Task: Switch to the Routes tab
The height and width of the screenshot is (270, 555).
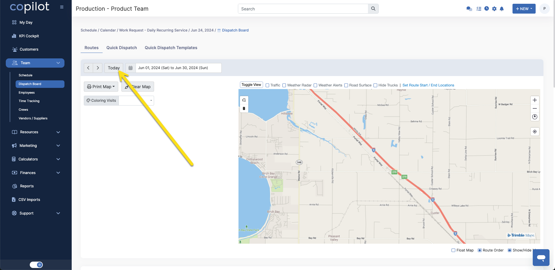Action: click(x=91, y=48)
